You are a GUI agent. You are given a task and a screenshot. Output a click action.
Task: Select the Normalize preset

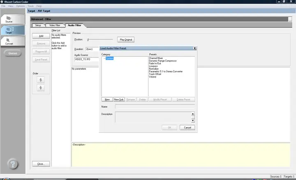click(154, 69)
